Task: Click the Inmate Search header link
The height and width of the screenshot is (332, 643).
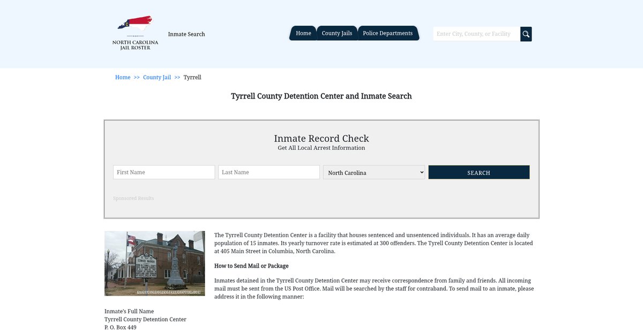Action: tap(186, 34)
